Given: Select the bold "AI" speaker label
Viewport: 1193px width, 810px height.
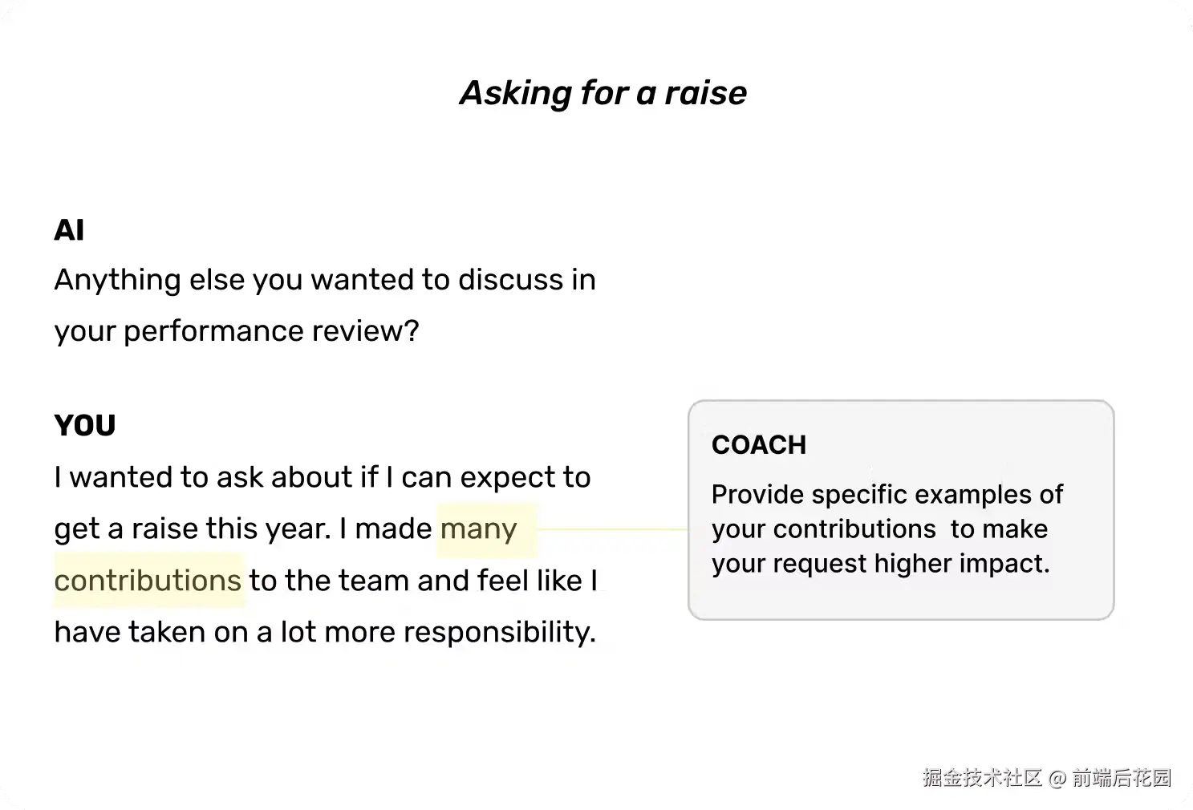Looking at the screenshot, I should coord(69,231).
